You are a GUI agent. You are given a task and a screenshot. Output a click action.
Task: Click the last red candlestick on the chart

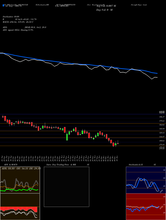(118, 144)
